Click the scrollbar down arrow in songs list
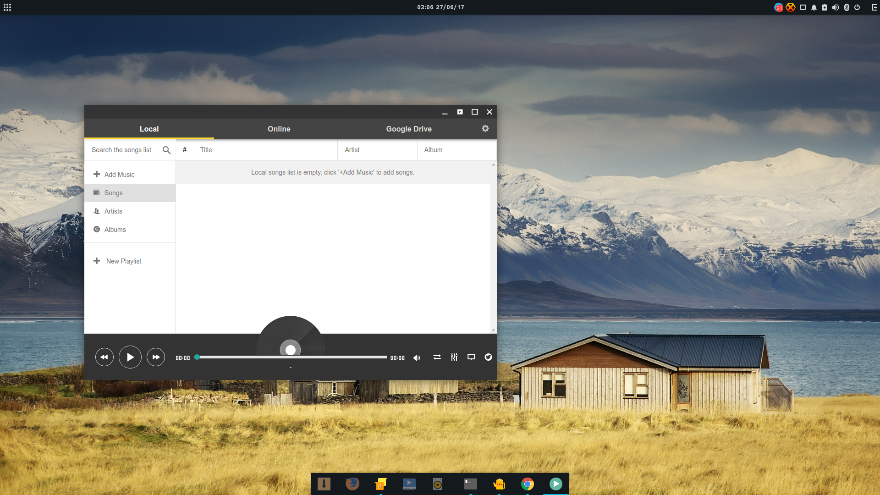 coord(493,330)
